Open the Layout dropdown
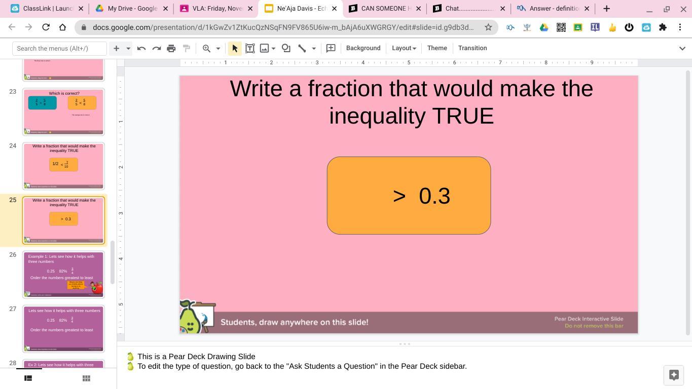This screenshot has height=389, width=692. [404, 48]
